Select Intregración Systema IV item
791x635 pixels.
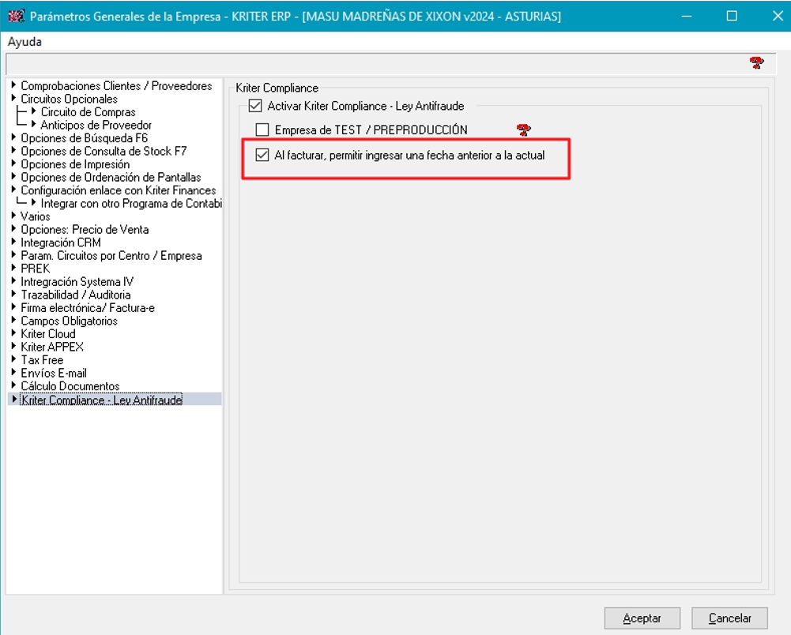77,282
